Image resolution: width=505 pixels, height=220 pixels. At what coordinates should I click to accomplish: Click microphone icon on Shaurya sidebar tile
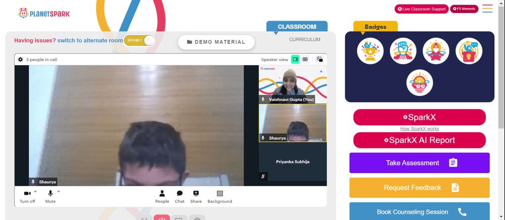263,138
